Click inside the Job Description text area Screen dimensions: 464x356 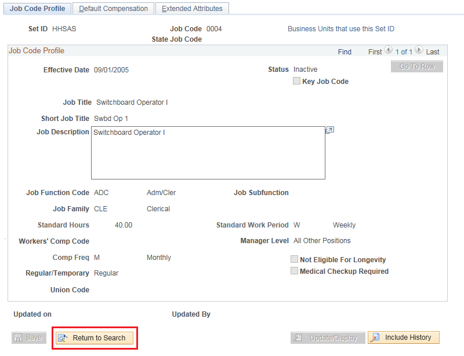[x=208, y=153]
